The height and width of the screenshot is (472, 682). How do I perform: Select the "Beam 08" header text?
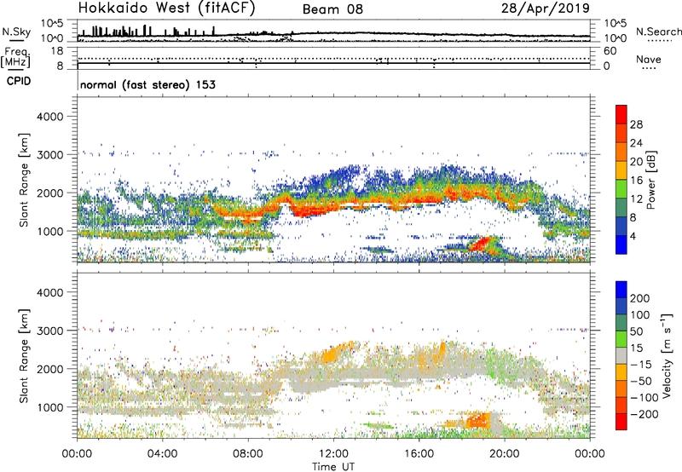332,9
